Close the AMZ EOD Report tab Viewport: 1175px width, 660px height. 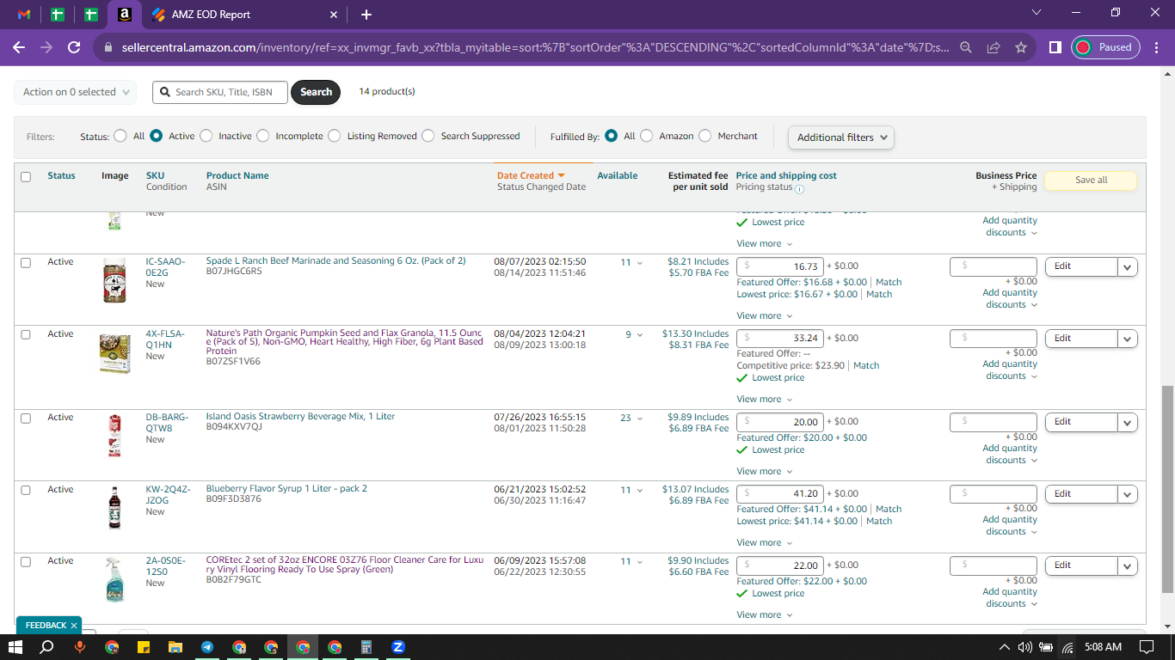coord(334,15)
